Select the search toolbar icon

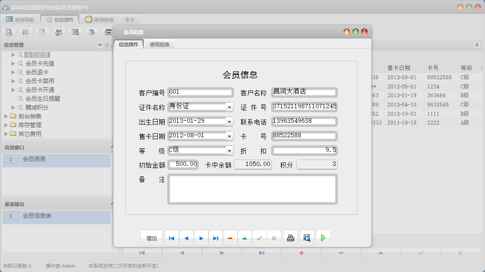tap(9, 32)
